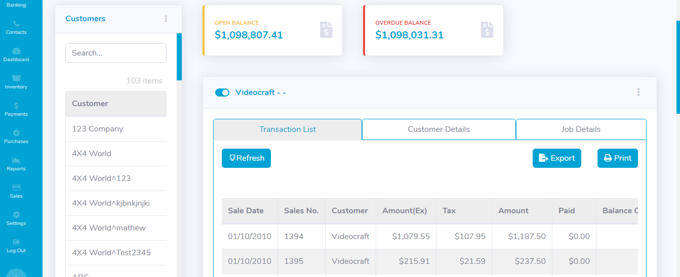
Task: Sort by the Paid column header
Action: (574, 211)
